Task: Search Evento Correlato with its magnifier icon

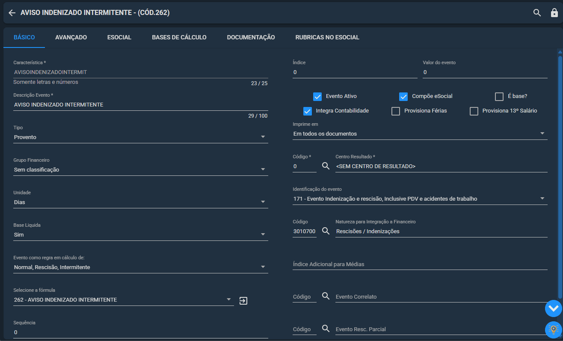Action: tap(326, 296)
